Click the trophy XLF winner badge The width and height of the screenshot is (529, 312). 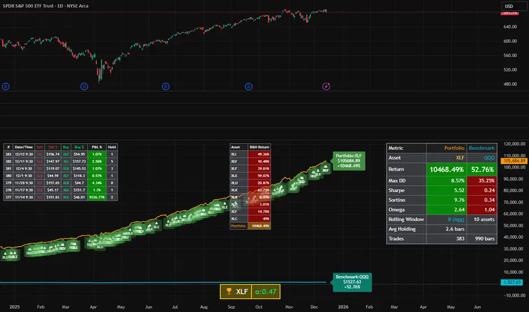(x=236, y=292)
